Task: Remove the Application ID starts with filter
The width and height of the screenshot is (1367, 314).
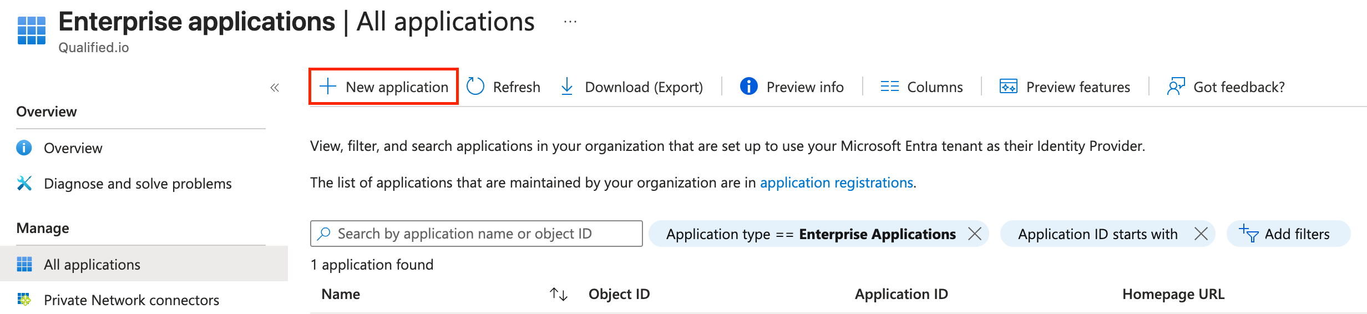Action: point(1201,234)
